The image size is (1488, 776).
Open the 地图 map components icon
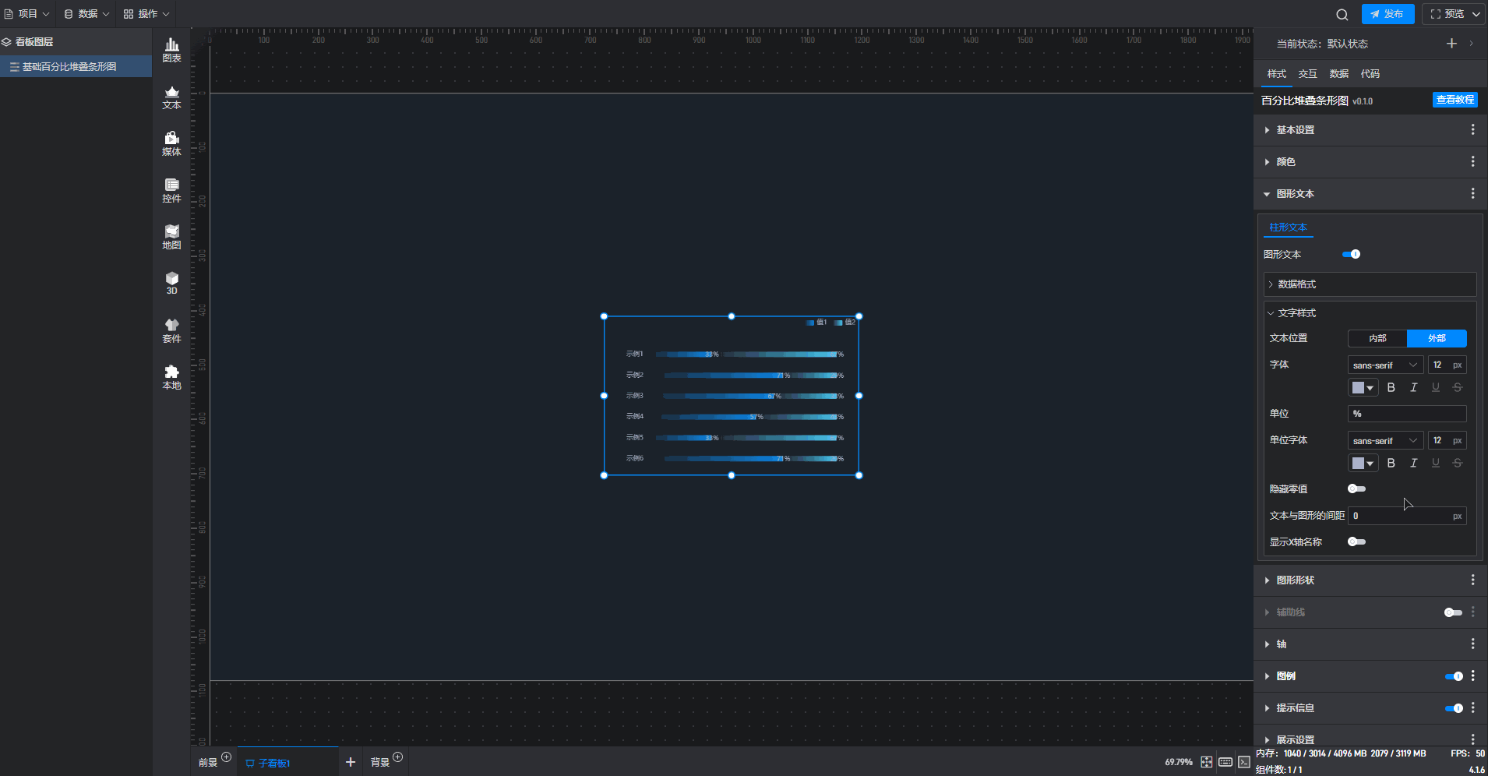[171, 237]
